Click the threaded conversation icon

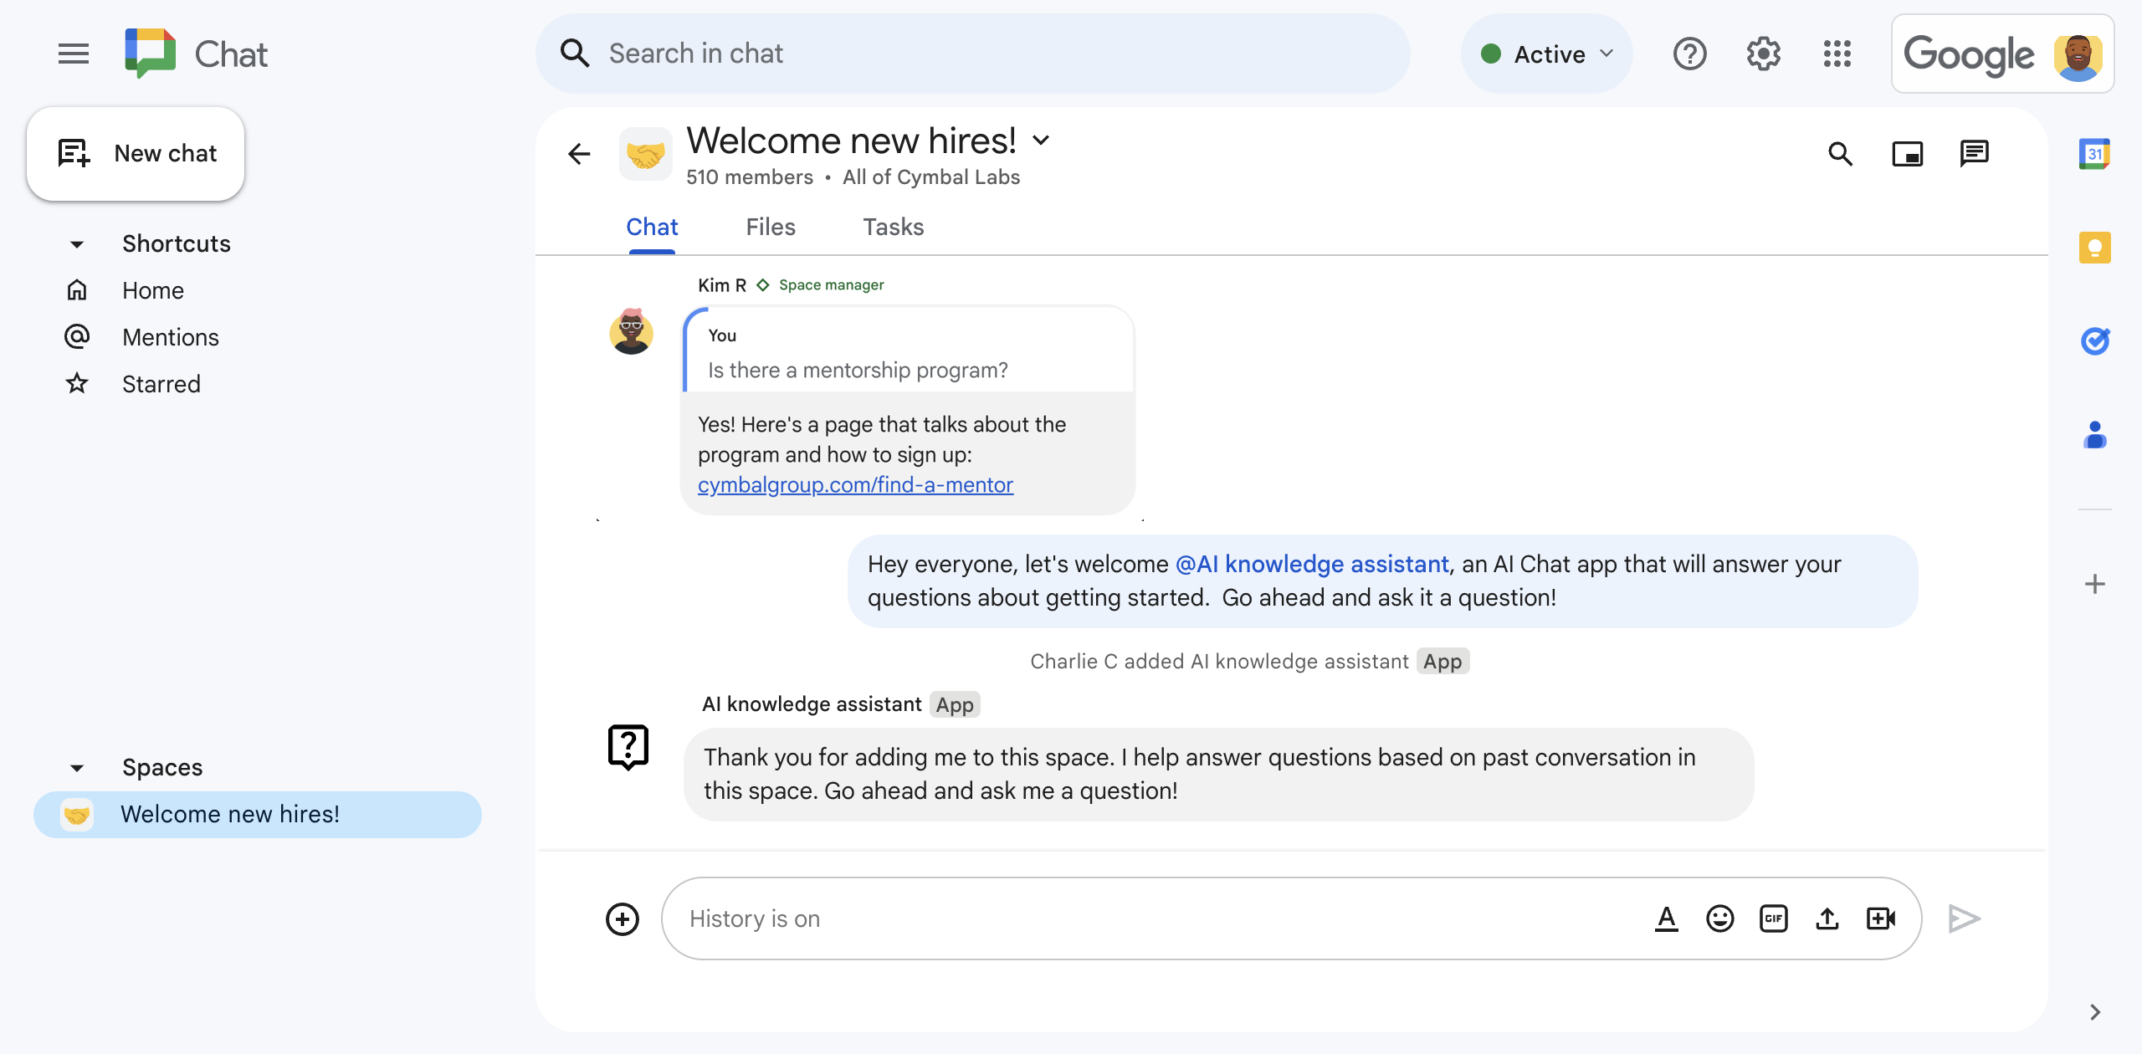pyautogui.click(x=1975, y=151)
